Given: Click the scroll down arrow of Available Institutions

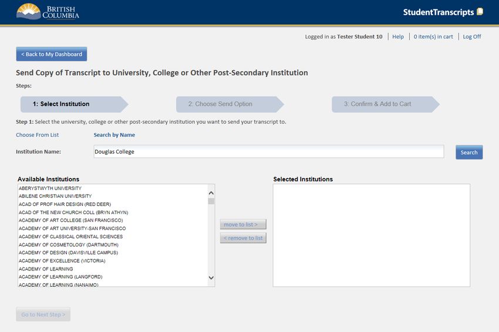Looking at the screenshot, I should (x=211, y=277).
